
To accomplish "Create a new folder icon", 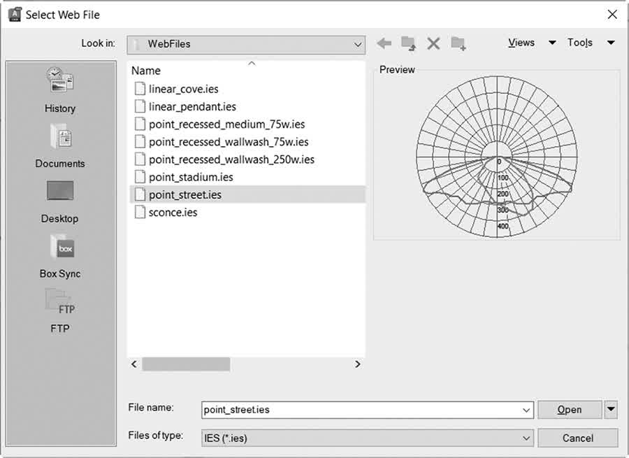I will 458,43.
